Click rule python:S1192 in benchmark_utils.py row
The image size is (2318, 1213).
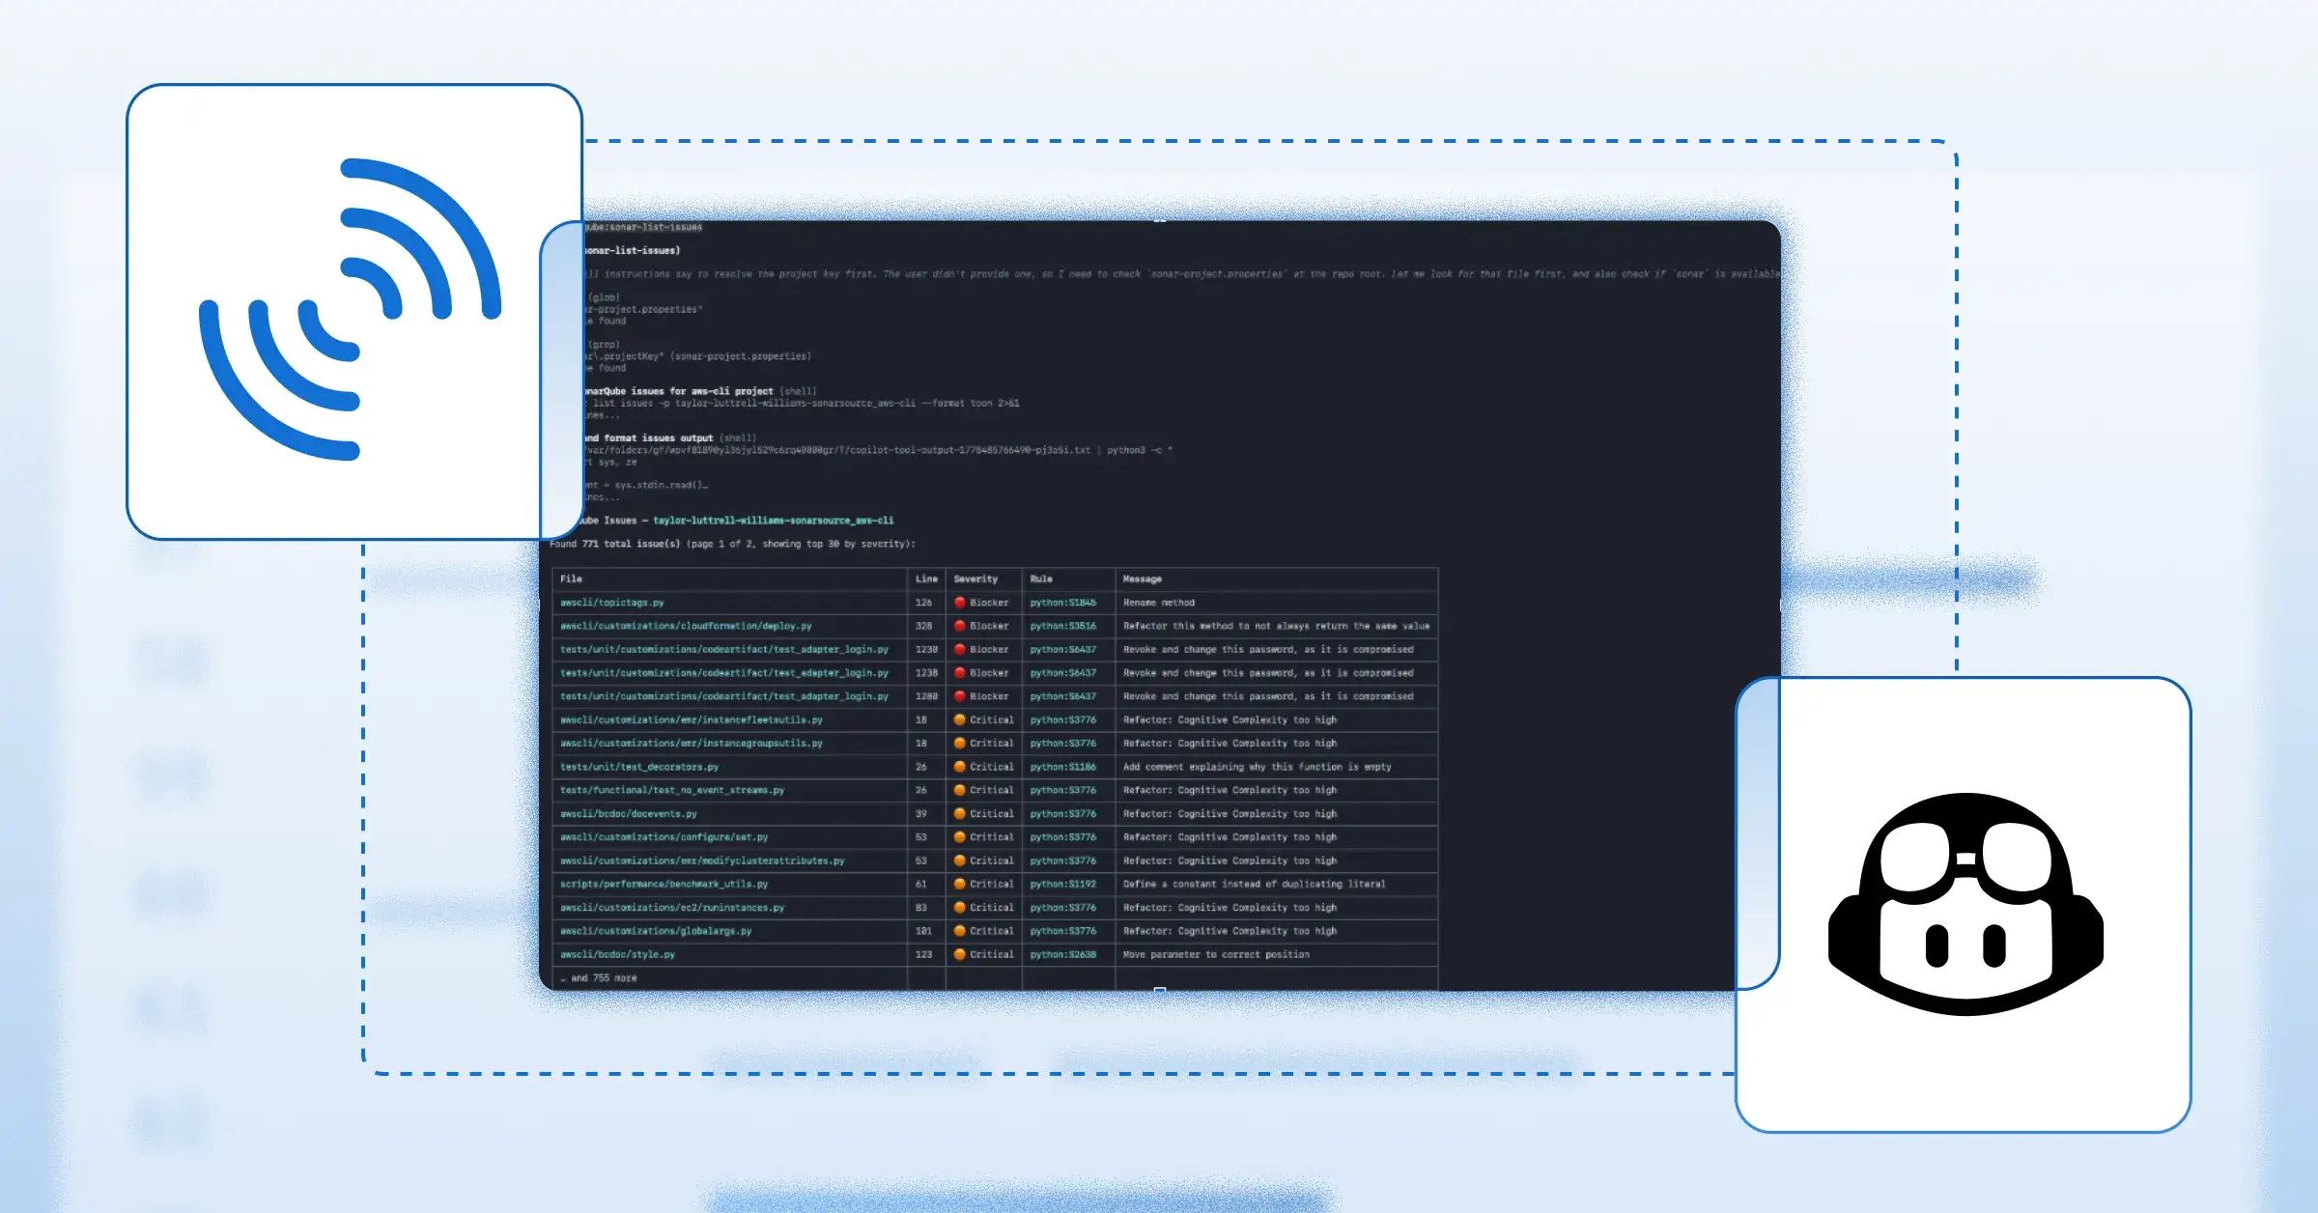1063,884
